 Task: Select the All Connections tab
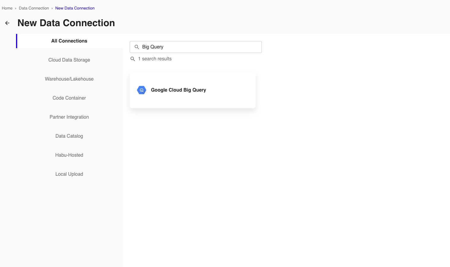click(x=69, y=41)
